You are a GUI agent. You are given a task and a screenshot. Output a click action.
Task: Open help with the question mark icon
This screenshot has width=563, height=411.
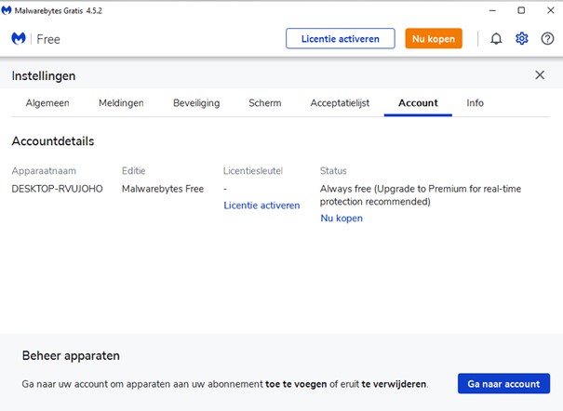[x=547, y=39]
